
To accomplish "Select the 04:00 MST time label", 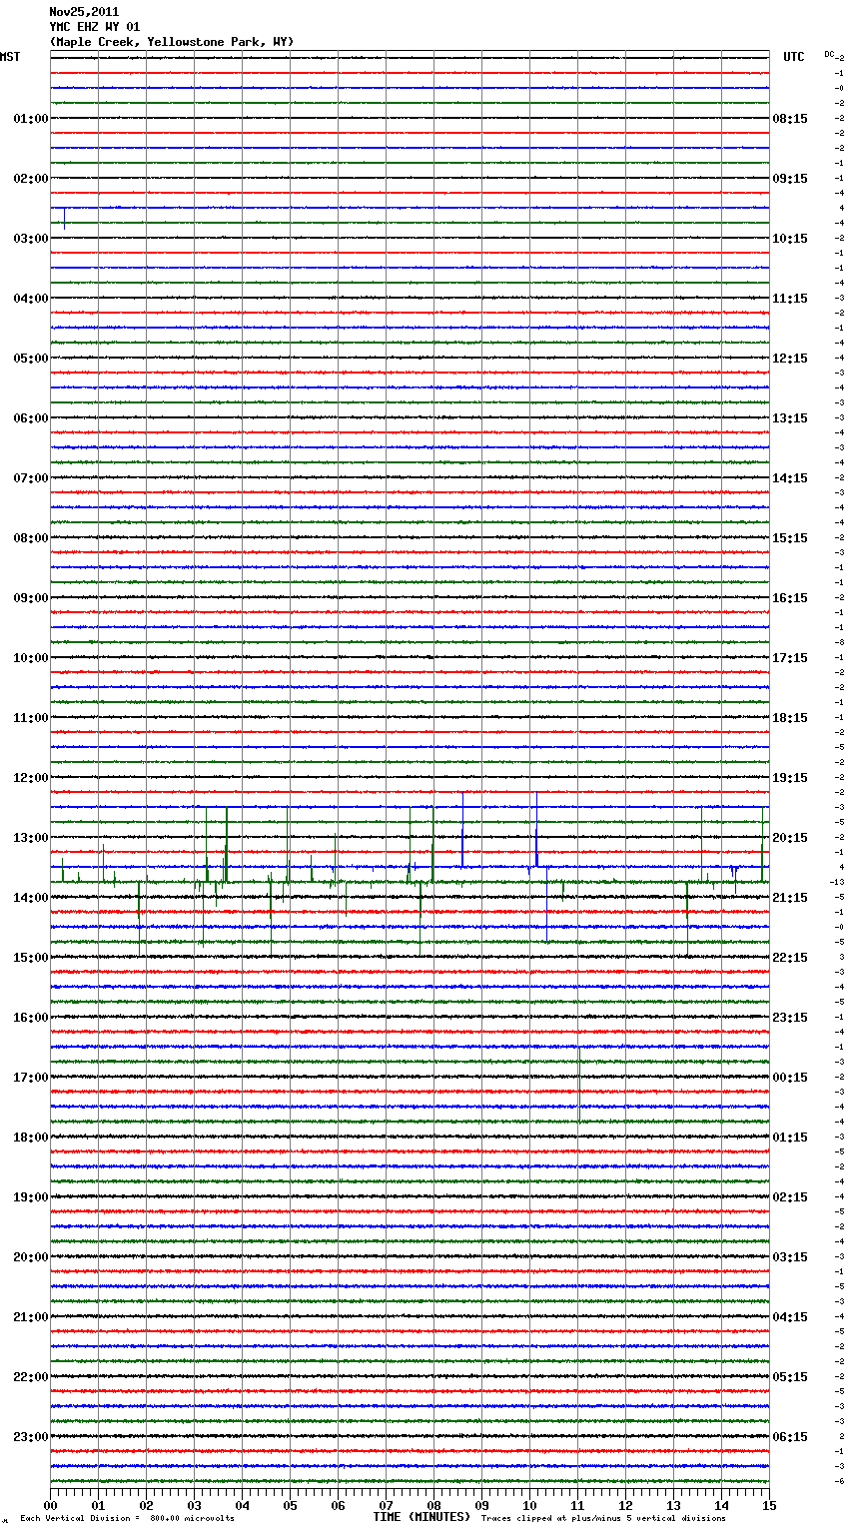I will coord(30,299).
